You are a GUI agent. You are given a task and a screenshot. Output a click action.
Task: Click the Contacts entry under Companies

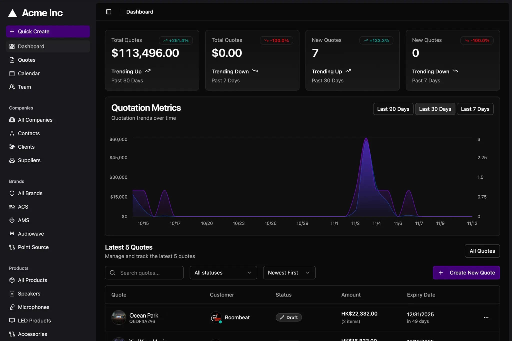(28, 133)
